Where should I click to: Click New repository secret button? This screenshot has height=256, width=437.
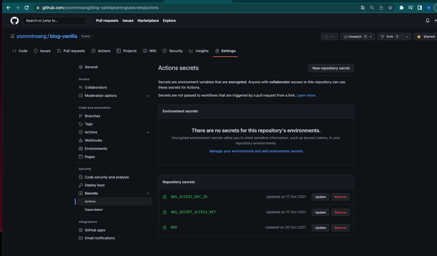[x=331, y=68]
